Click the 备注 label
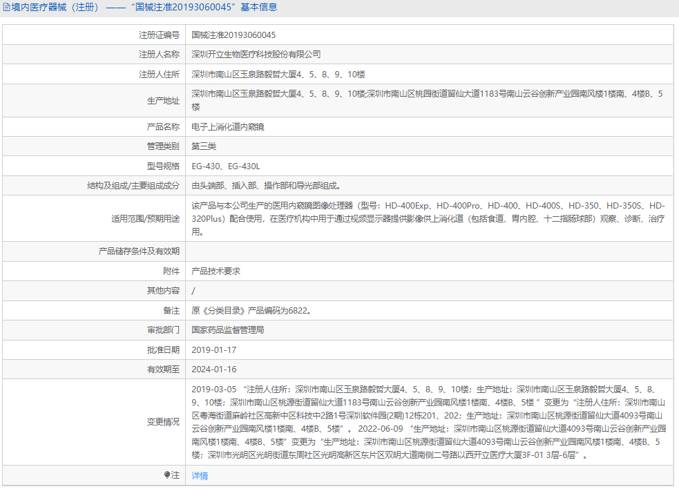 point(171,311)
